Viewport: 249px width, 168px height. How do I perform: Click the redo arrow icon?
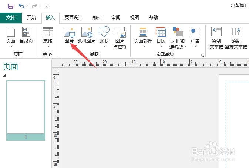[34, 6]
